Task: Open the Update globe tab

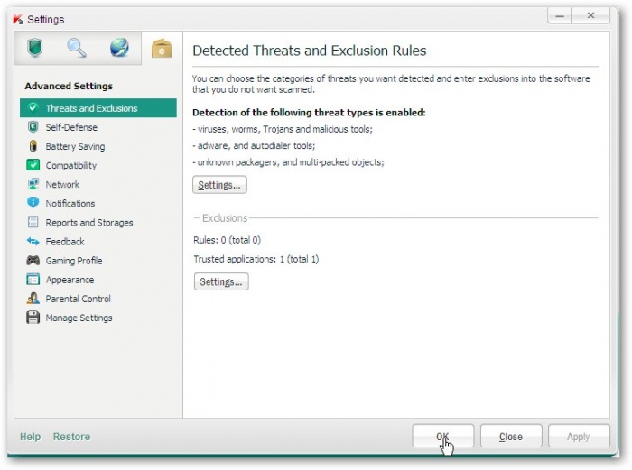Action: point(119,48)
